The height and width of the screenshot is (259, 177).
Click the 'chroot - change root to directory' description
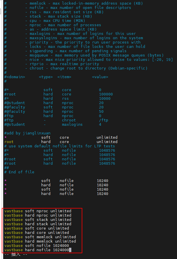click(x=88, y=68)
